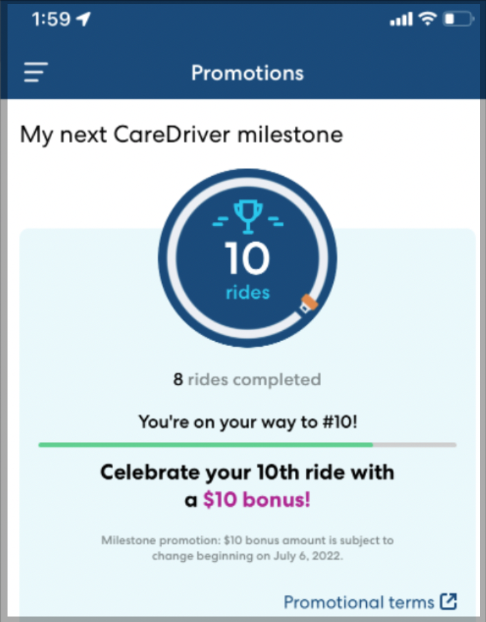Image resolution: width=486 pixels, height=622 pixels.
Task: Click the "My next CareDriver milestone" heading
Action: click(x=181, y=134)
